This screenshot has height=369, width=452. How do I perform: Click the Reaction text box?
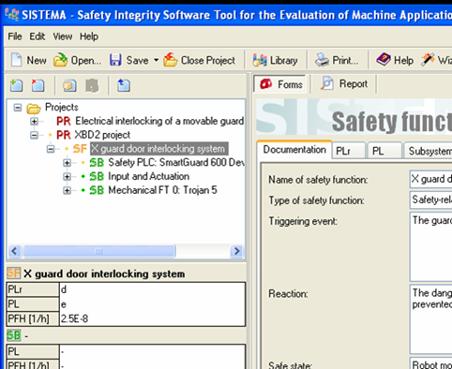pos(430,319)
